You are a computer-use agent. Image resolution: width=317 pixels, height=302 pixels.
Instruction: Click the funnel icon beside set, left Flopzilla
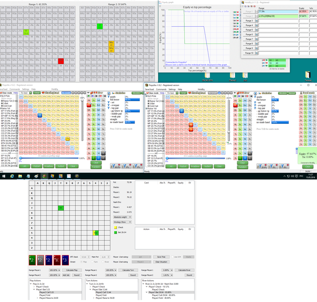tap(109, 102)
